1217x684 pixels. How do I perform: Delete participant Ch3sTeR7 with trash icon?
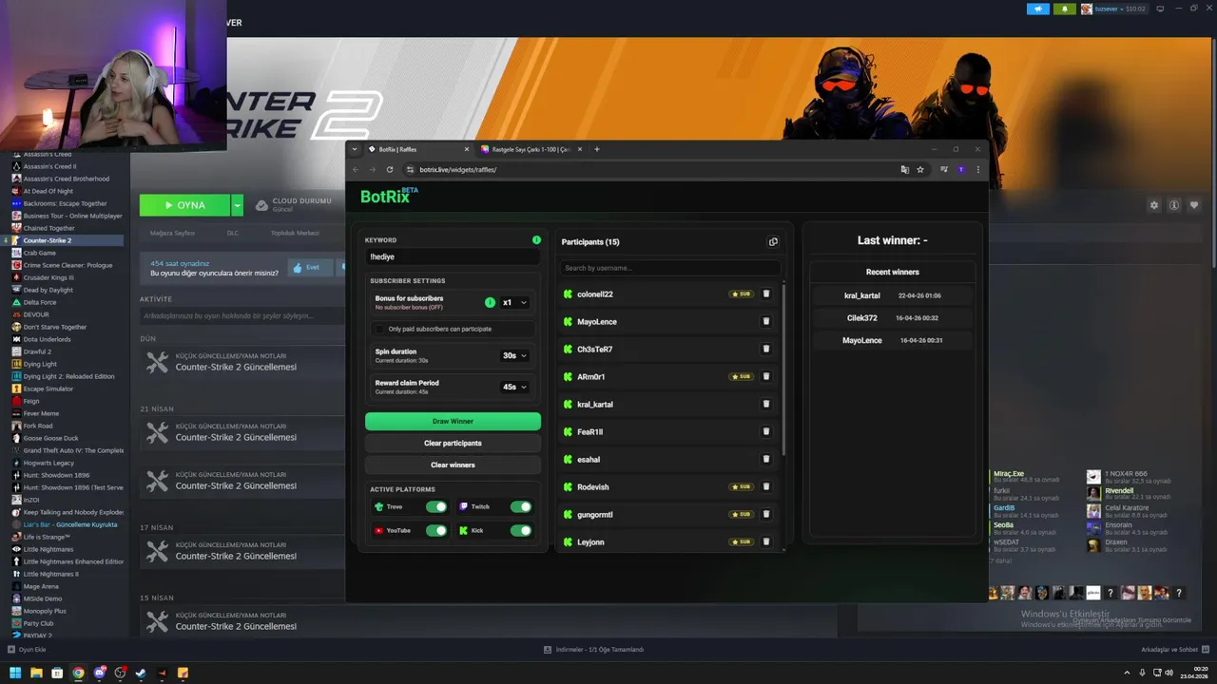(766, 350)
